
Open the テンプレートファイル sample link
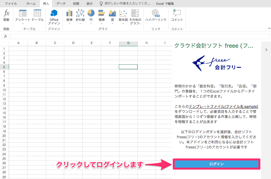tap(223, 106)
